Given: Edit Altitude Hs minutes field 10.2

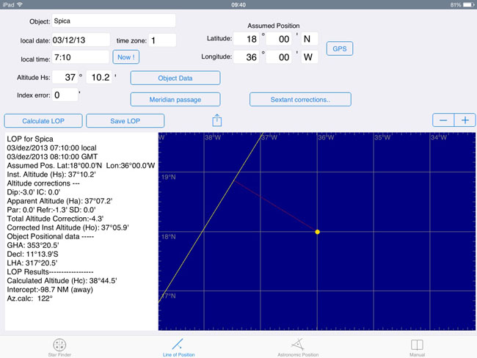Looking at the screenshot, I should click(99, 77).
